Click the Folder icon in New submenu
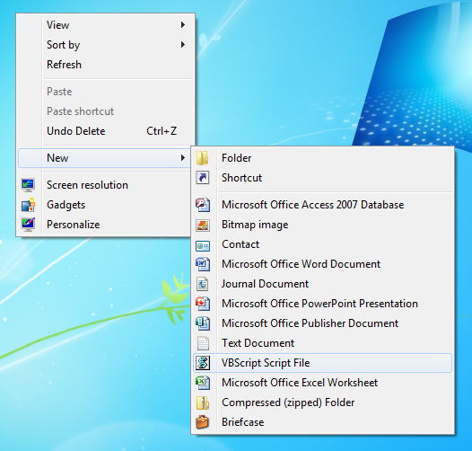Viewport: 472px width, 451px height. 203,158
